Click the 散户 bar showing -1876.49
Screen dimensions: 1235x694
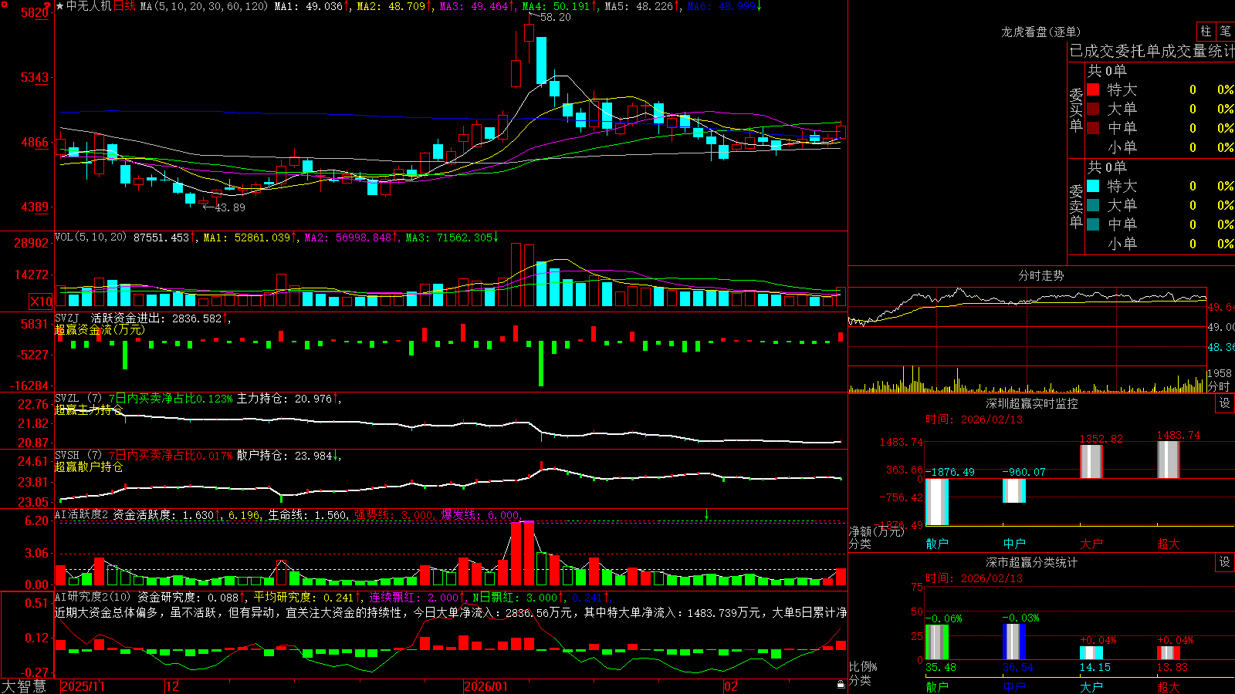pyautogui.click(x=937, y=502)
